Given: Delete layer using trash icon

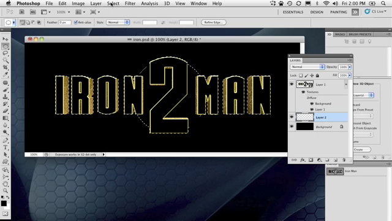Looking at the screenshot, I should click(x=344, y=160).
